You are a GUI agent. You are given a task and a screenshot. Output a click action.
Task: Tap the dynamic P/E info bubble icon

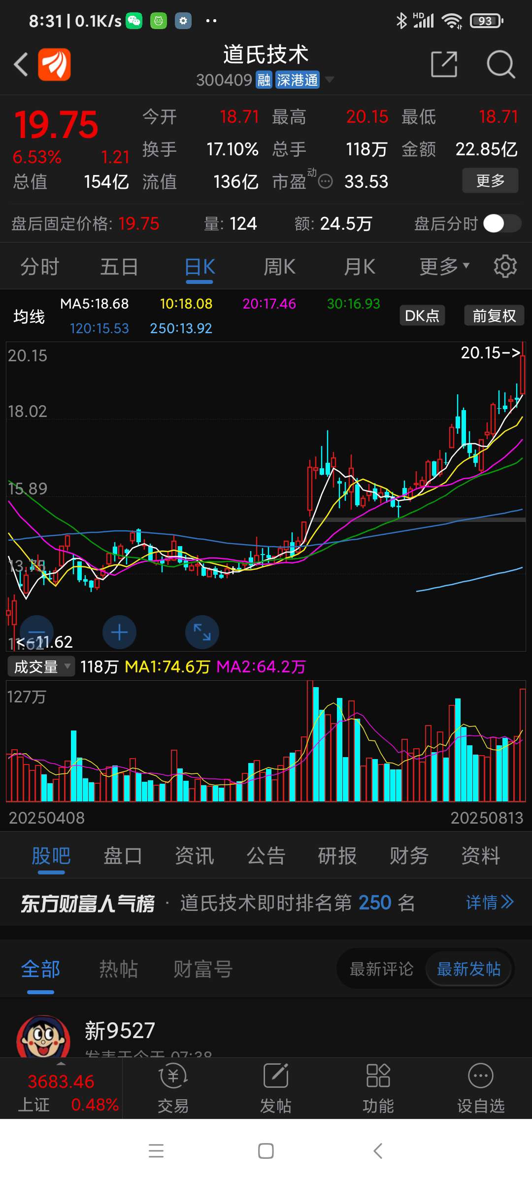(325, 182)
